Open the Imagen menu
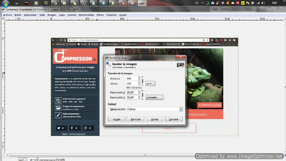Image resolution: width=286 pixels, height=161 pixels. click(52, 15)
